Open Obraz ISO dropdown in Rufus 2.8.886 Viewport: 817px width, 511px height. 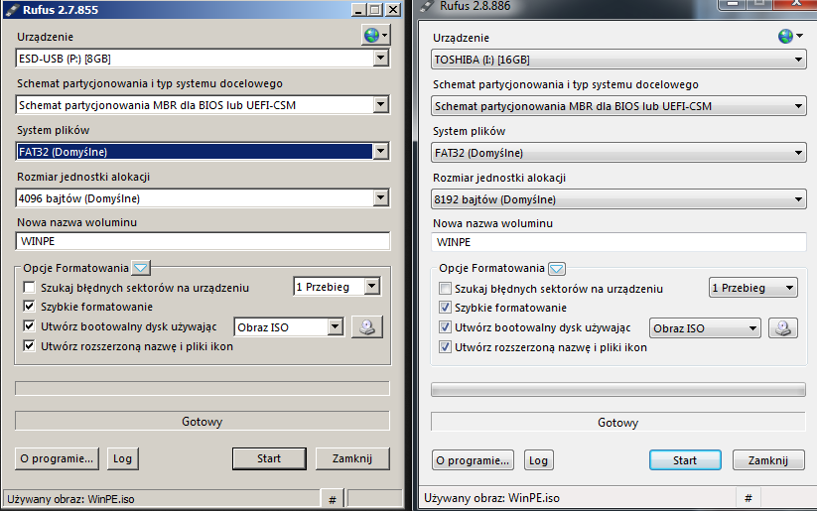click(x=705, y=328)
